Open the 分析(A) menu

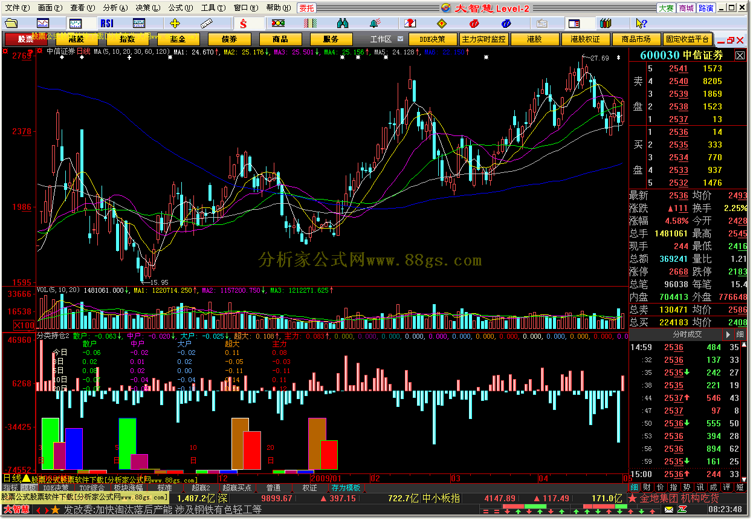(x=115, y=8)
